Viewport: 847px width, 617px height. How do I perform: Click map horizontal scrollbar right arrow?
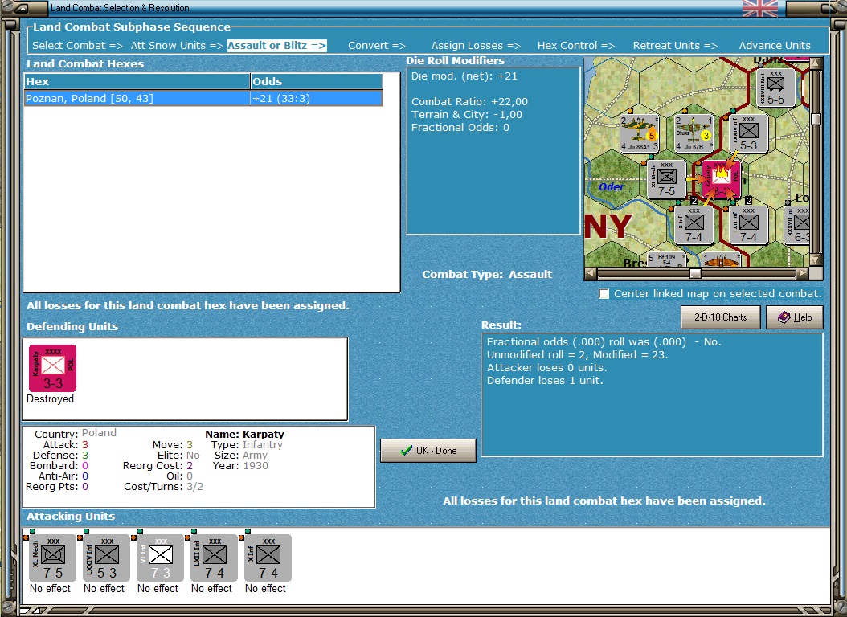[803, 273]
